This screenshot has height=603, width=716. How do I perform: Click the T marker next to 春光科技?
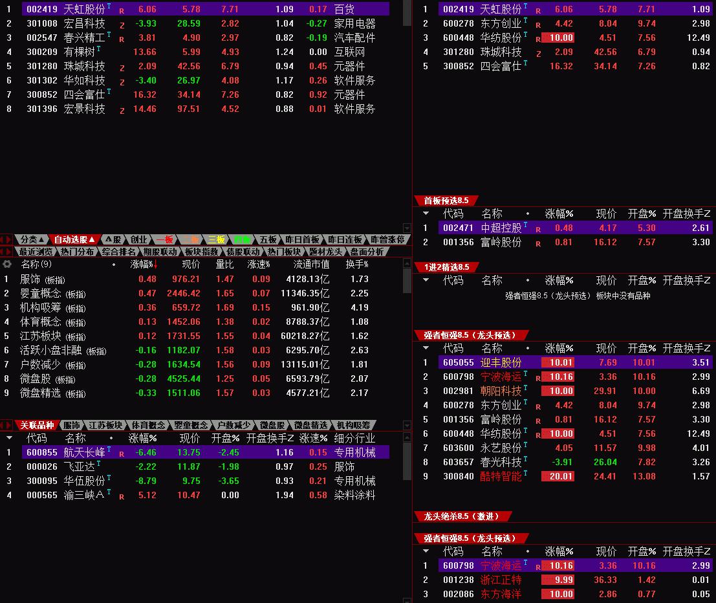[x=526, y=459]
